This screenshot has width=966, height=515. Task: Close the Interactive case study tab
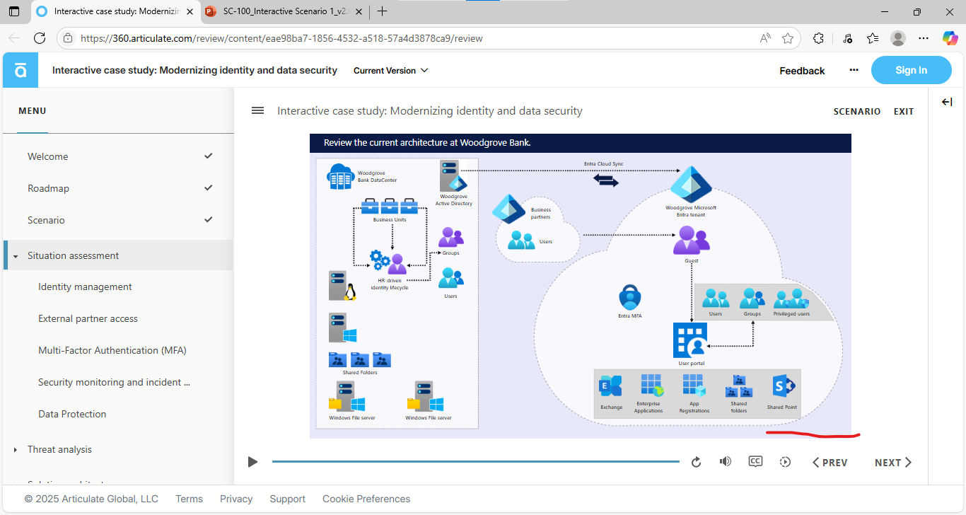tap(190, 11)
